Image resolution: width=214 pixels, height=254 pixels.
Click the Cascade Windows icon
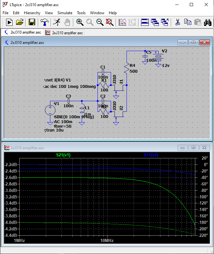155,22
